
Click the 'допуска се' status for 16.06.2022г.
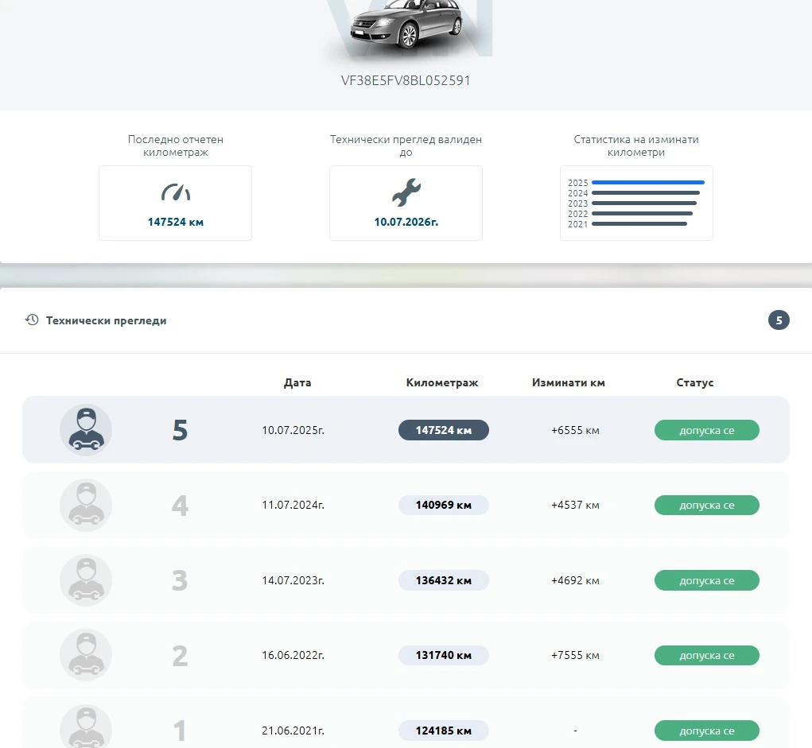(x=706, y=655)
